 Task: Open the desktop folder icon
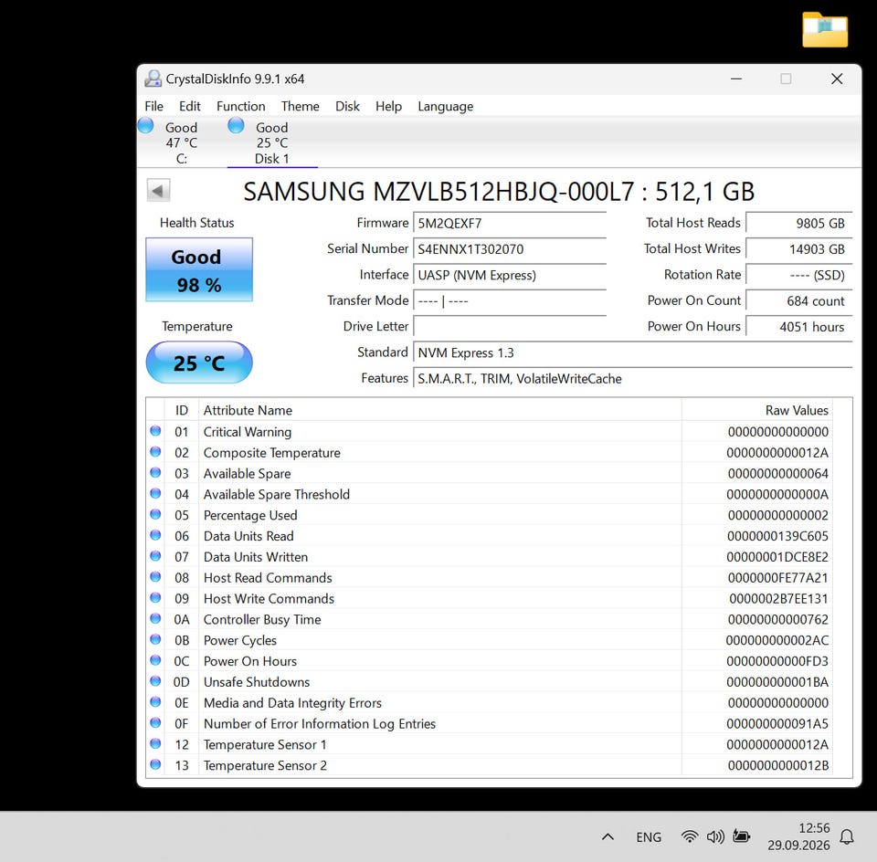coord(825,29)
